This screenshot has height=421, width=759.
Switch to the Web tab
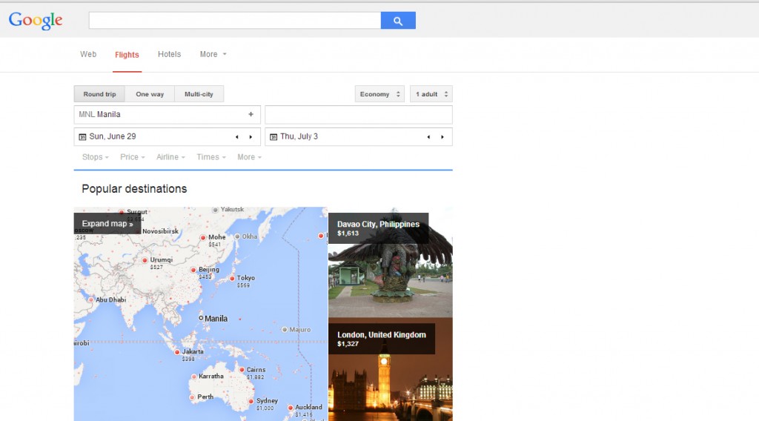(x=88, y=54)
